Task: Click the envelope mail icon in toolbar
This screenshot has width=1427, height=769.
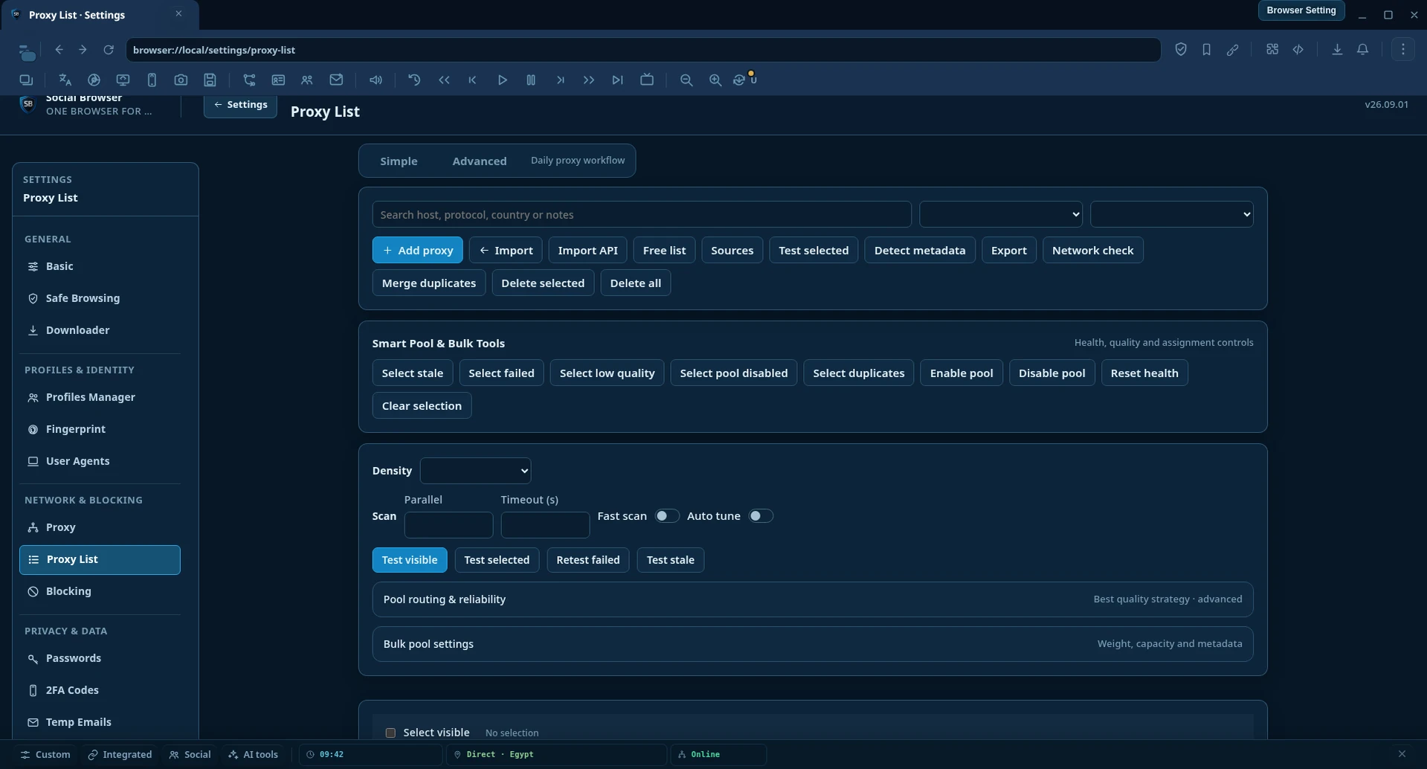Action: point(336,80)
